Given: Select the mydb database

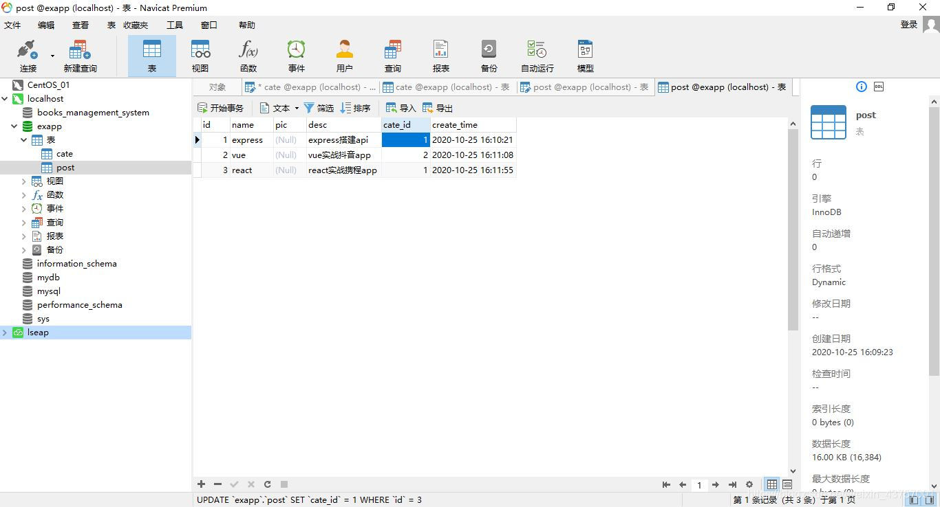Looking at the screenshot, I should click(48, 278).
